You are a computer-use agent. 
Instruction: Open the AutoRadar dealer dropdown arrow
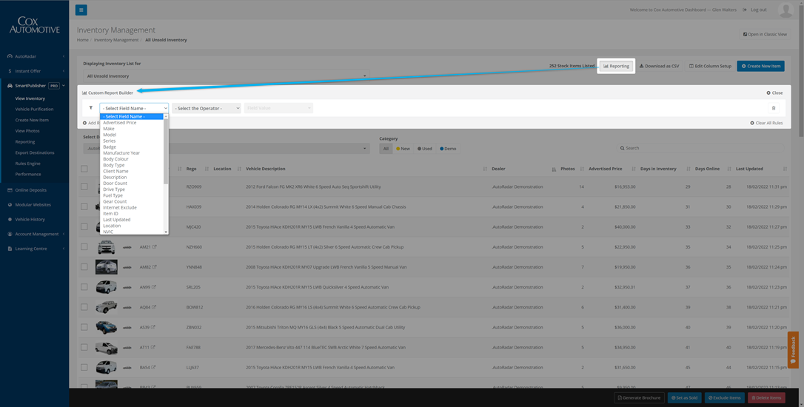click(364, 149)
